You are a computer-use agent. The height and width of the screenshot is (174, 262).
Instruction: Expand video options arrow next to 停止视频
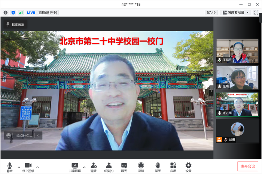click(x=37, y=167)
